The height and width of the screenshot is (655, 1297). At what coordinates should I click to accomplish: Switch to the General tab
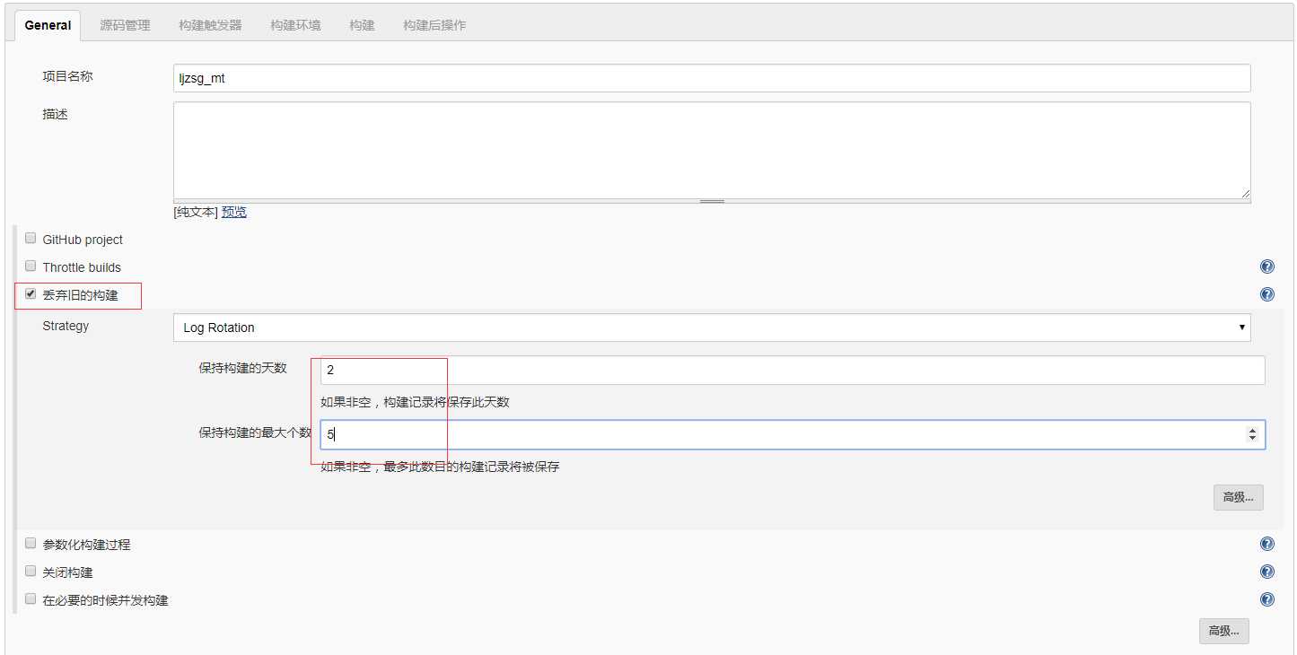click(48, 25)
